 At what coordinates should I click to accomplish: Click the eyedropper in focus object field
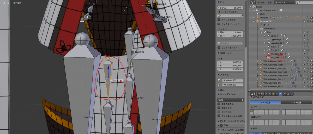[x=242, y=16]
